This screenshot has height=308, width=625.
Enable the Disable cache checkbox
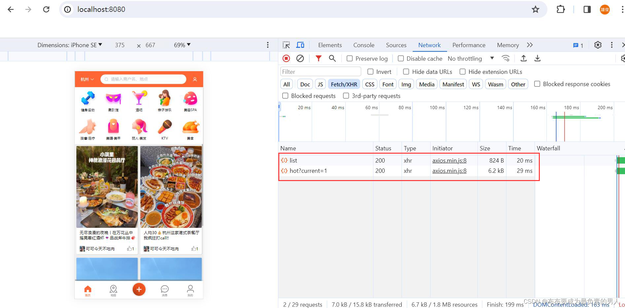pyautogui.click(x=401, y=58)
